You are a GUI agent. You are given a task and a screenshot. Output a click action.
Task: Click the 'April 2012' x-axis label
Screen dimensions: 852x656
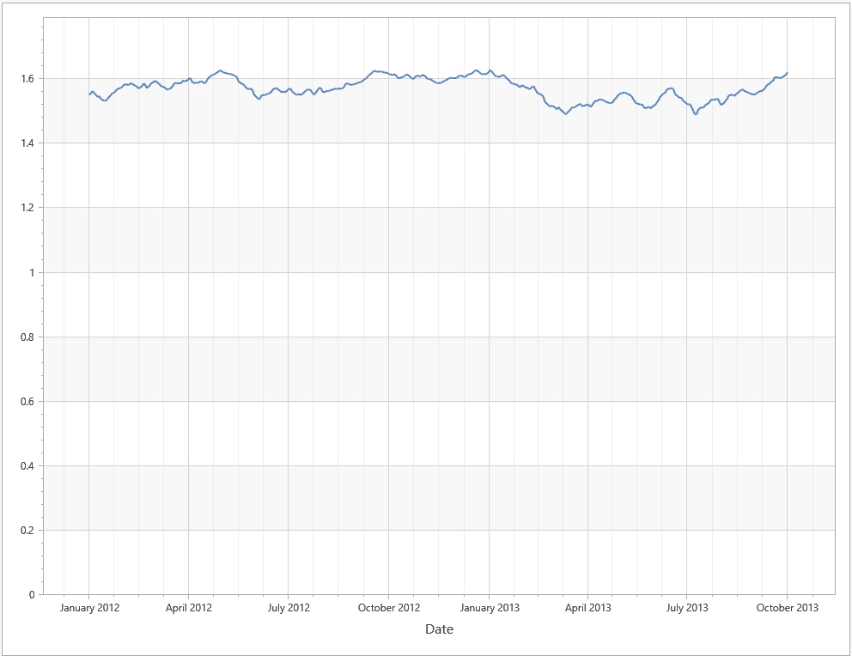tap(189, 608)
